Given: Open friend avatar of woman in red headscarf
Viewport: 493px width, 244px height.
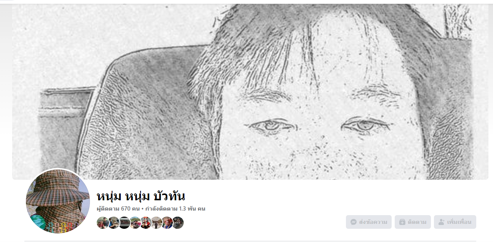Looking at the screenshot, I should 167,223.
